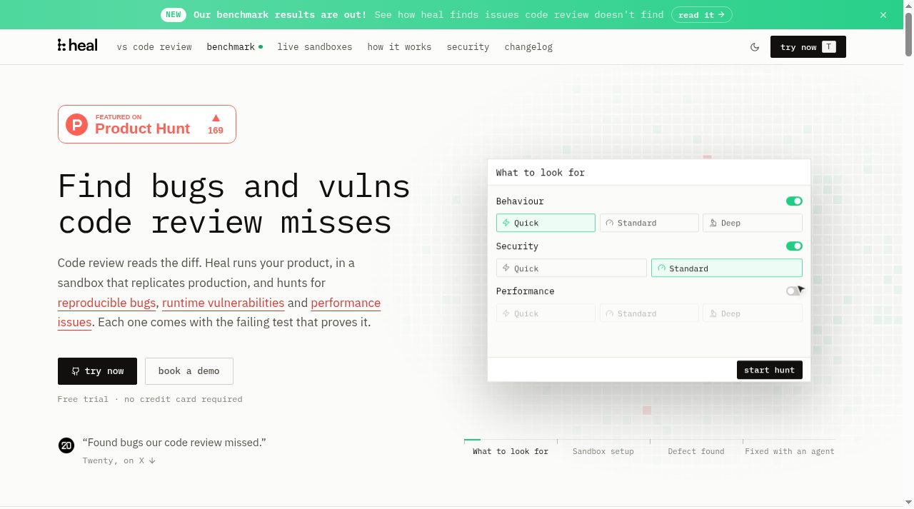
Task: Select Standard depth for Performance
Action: point(649,313)
